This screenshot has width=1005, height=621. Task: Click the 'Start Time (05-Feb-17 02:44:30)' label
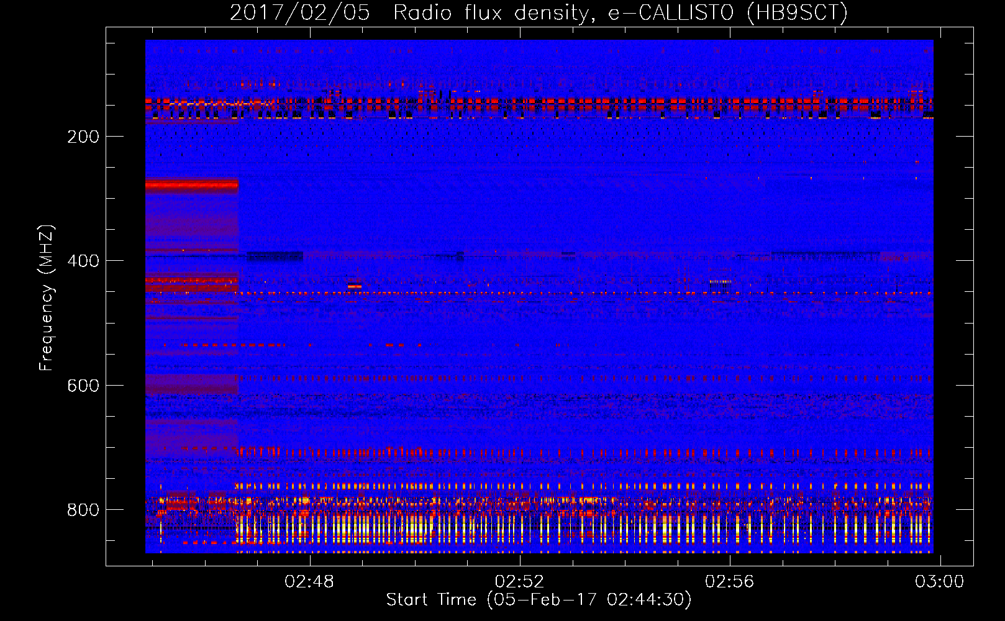click(x=539, y=600)
